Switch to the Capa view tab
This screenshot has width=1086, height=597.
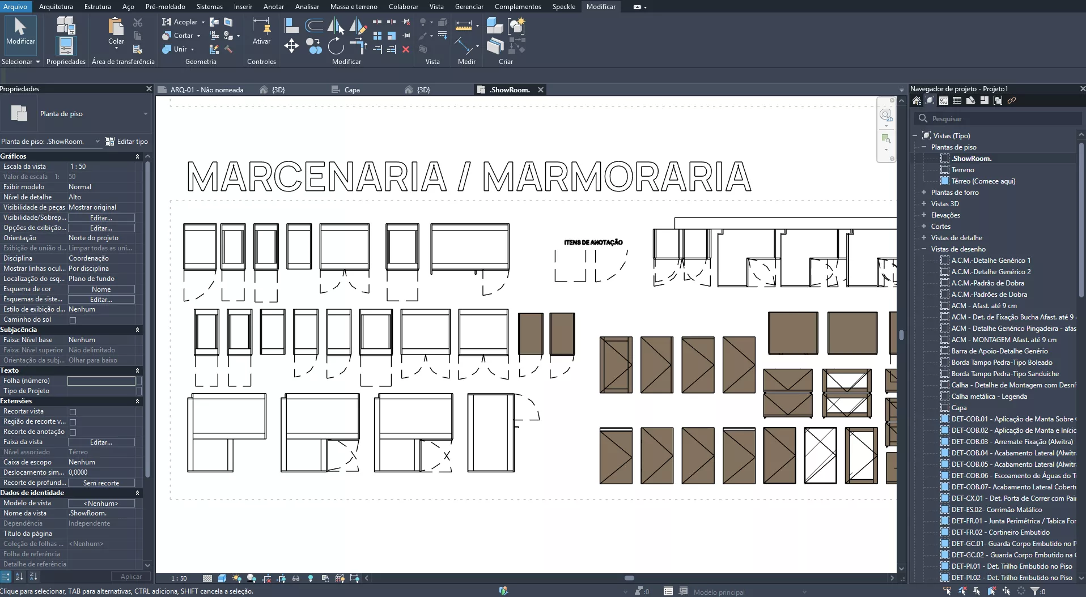[x=352, y=90]
